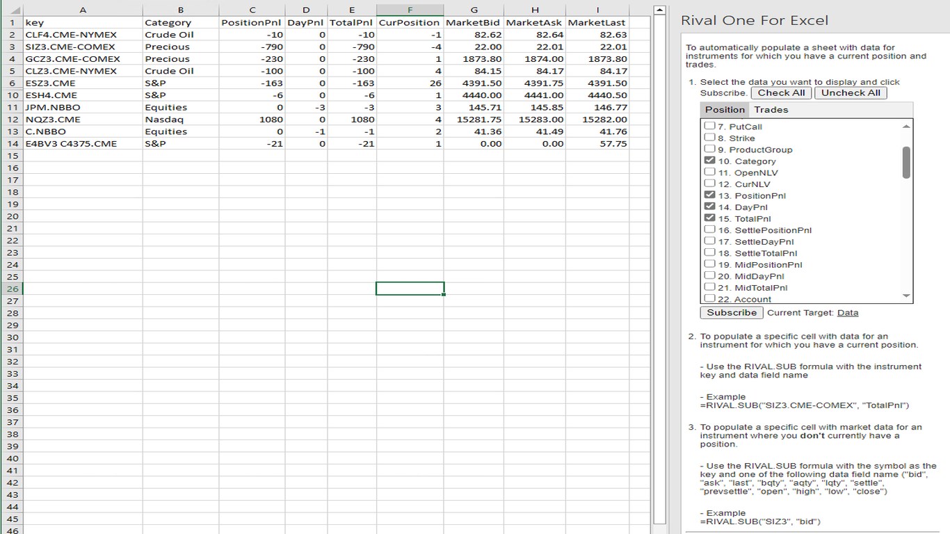Click the "CurPosition" header cell
Screen dimensions: 950x534
tap(410, 23)
